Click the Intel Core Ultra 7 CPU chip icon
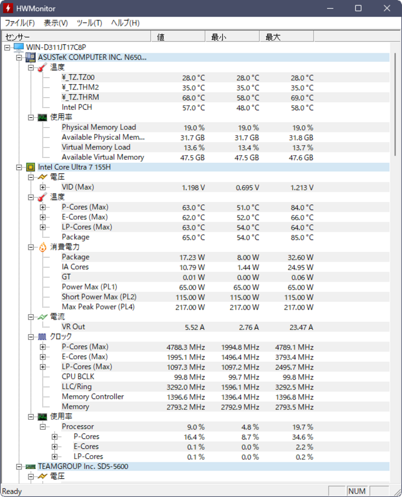Screen dimensions: 402x497 [x=31, y=167]
